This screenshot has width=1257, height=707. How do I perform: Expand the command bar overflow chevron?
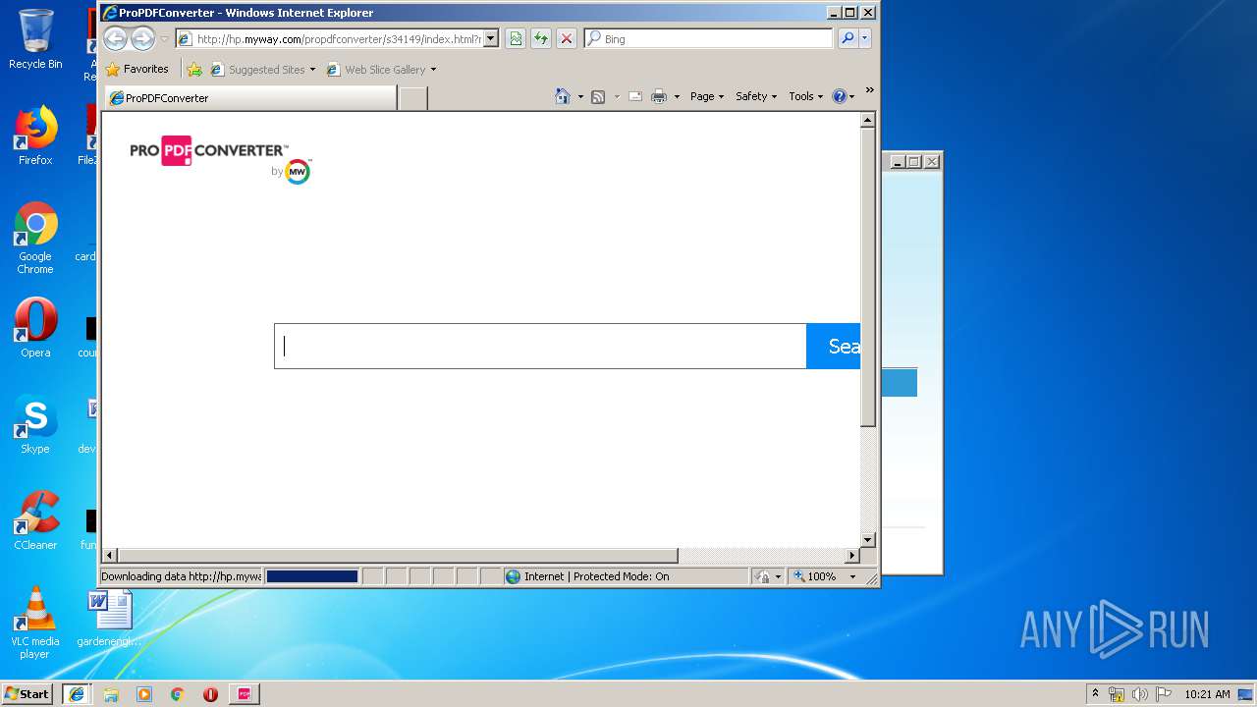(x=869, y=90)
